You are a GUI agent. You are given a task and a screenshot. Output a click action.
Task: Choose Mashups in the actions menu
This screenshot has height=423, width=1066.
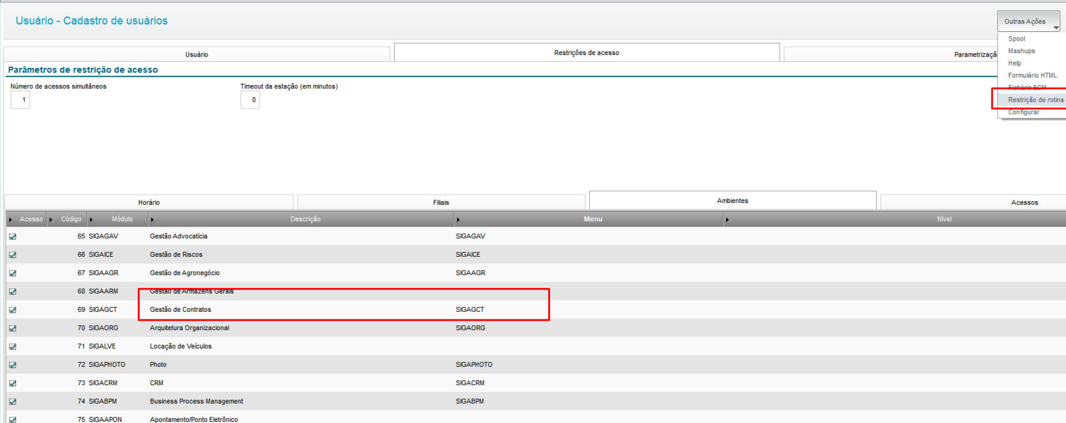[1022, 51]
